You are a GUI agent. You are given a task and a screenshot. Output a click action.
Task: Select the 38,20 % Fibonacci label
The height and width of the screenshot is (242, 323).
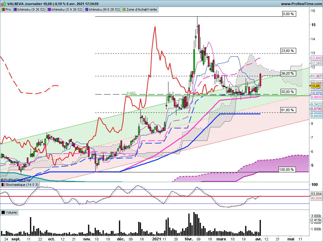pyautogui.click(x=288, y=73)
